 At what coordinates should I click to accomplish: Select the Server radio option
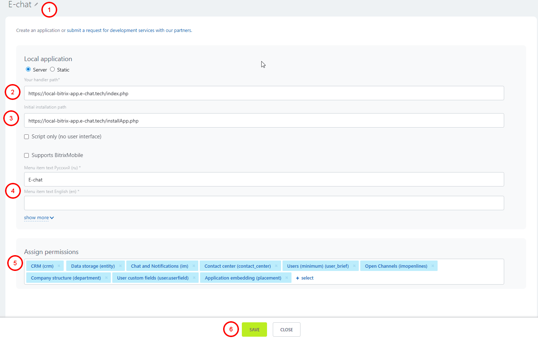[x=28, y=69]
